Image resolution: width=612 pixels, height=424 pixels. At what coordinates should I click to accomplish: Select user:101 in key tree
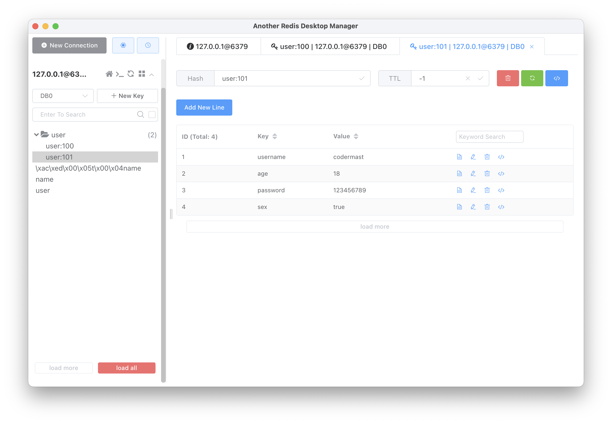click(95, 157)
